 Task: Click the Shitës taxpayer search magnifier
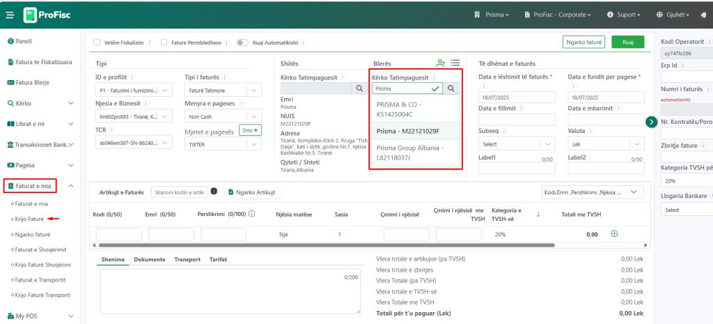tap(359, 88)
